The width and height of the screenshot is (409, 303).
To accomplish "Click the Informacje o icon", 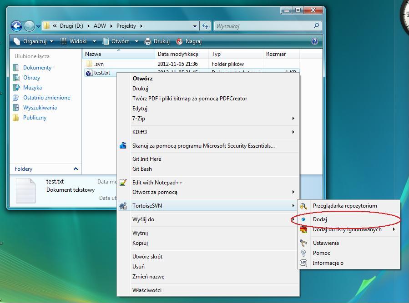I will click(x=303, y=263).
